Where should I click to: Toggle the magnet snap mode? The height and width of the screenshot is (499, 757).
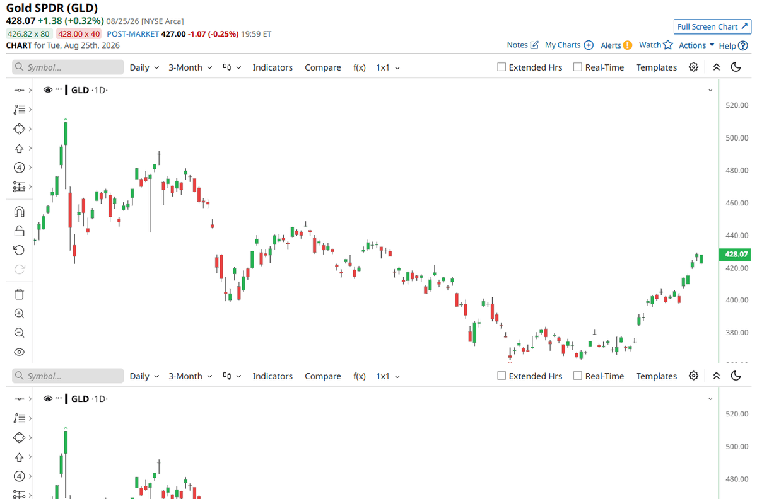point(19,212)
